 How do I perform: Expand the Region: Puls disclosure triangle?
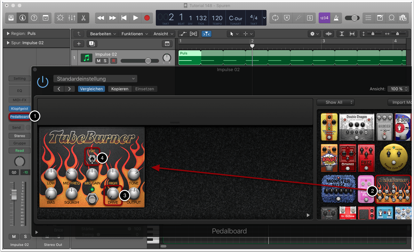click(8, 34)
